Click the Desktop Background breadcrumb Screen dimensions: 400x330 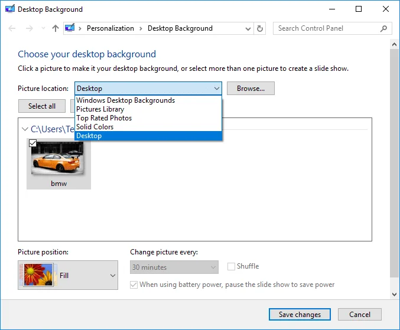[x=180, y=28]
